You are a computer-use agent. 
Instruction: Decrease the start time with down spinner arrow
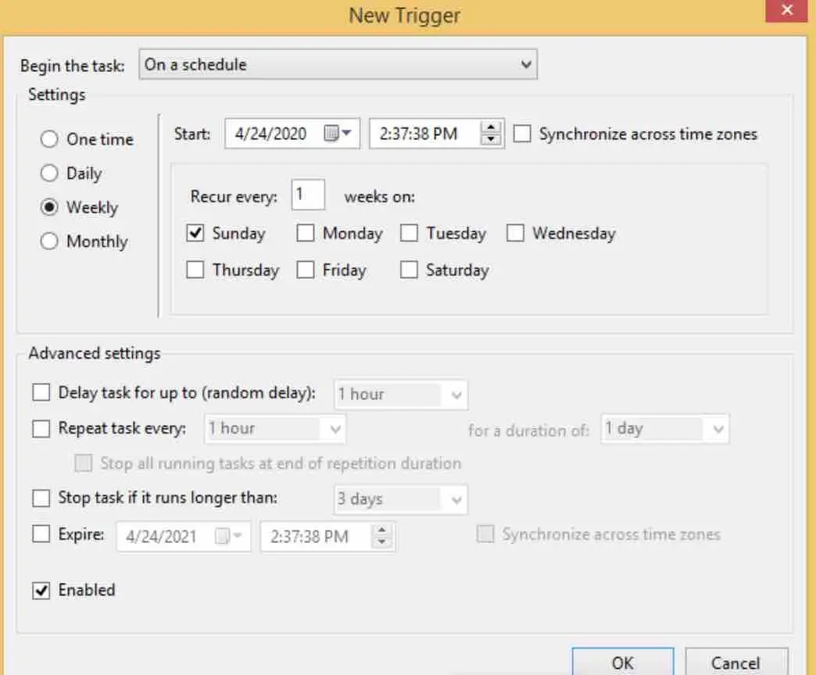click(x=490, y=139)
